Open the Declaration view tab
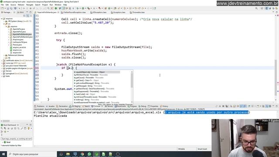Viewport: 279px width, 157px height. point(62,106)
